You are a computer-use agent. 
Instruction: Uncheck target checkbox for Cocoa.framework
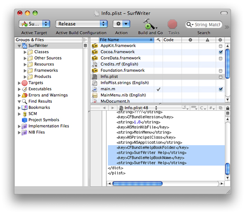click(x=221, y=52)
